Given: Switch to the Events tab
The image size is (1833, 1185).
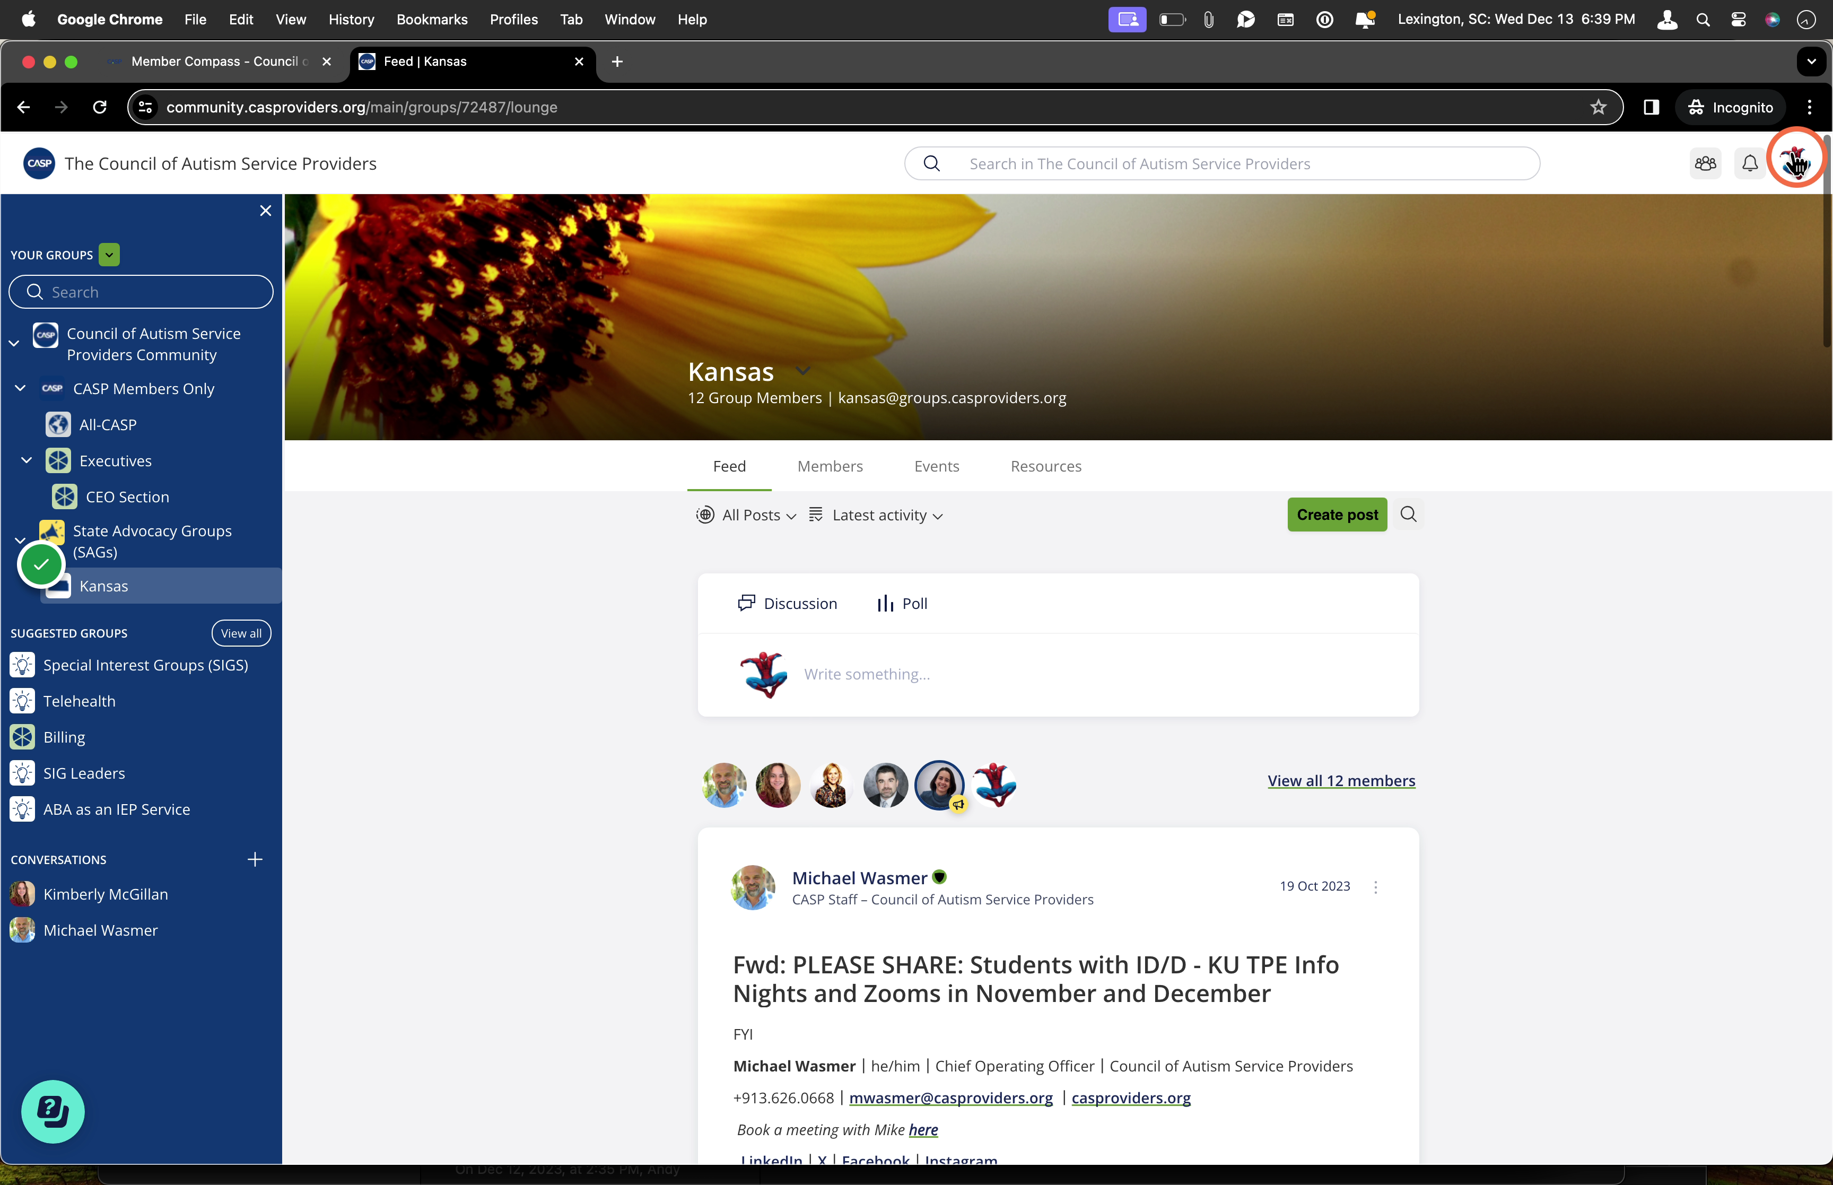Looking at the screenshot, I should click(x=936, y=466).
